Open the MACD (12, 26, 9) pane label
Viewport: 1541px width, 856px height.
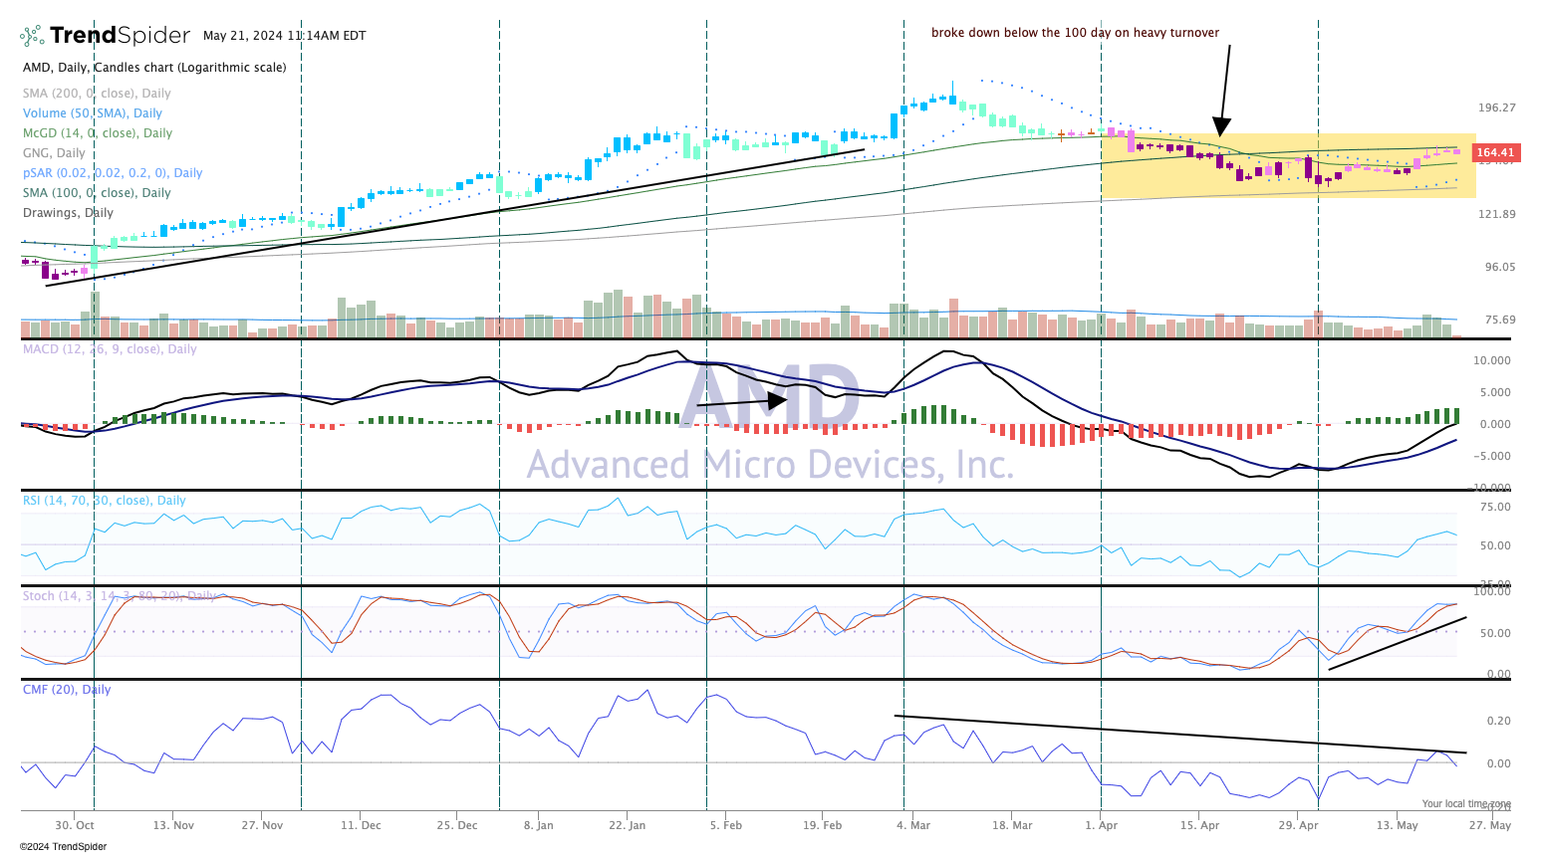[110, 349]
